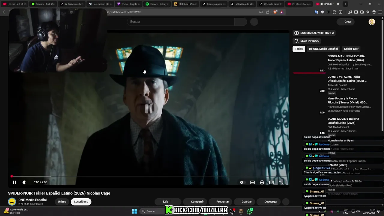Switch to Harvey - letra Spotify tab

point(157,4)
